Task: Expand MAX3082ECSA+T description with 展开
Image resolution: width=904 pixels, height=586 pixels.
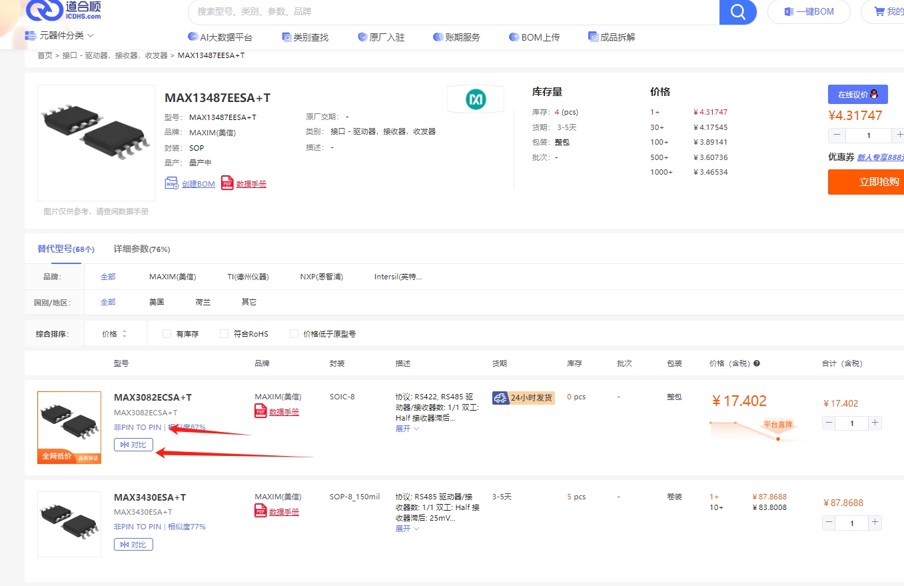Action: click(407, 429)
